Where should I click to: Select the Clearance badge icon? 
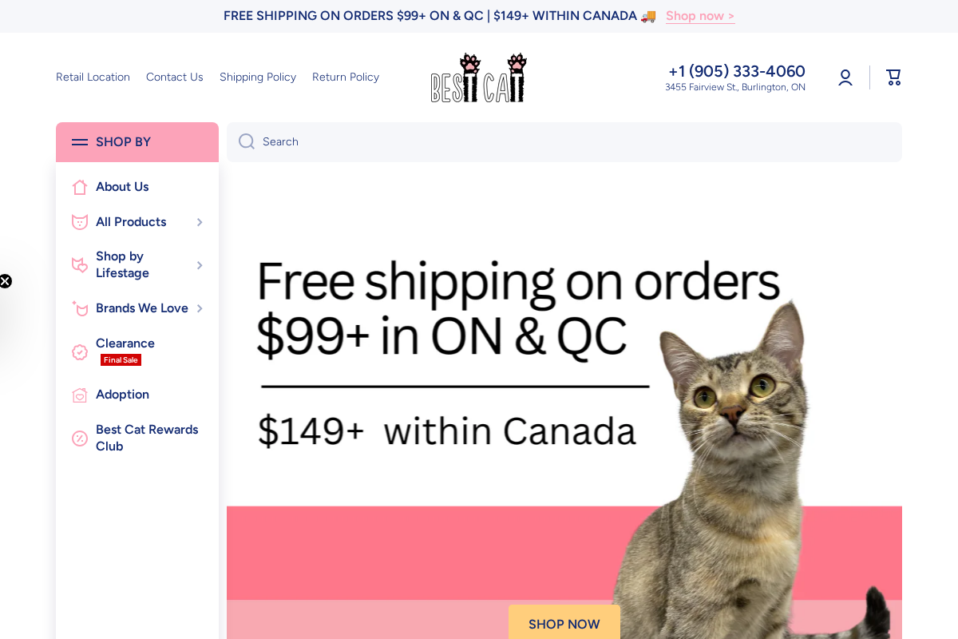(80, 352)
